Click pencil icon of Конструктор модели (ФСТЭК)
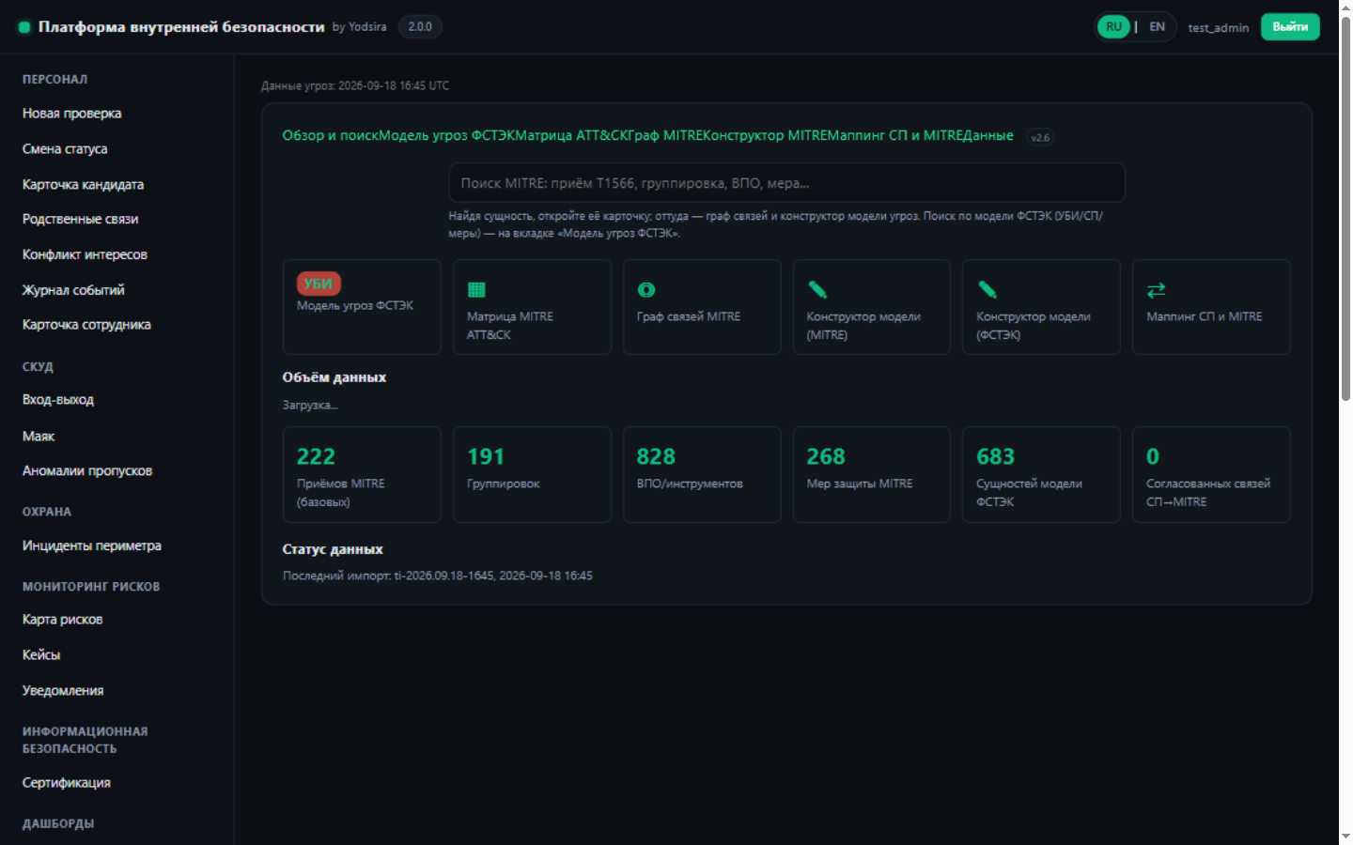The width and height of the screenshot is (1353, 845). 987,290
